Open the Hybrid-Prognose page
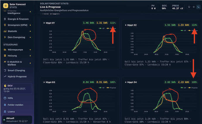202x124 pixels. (17, 77)
